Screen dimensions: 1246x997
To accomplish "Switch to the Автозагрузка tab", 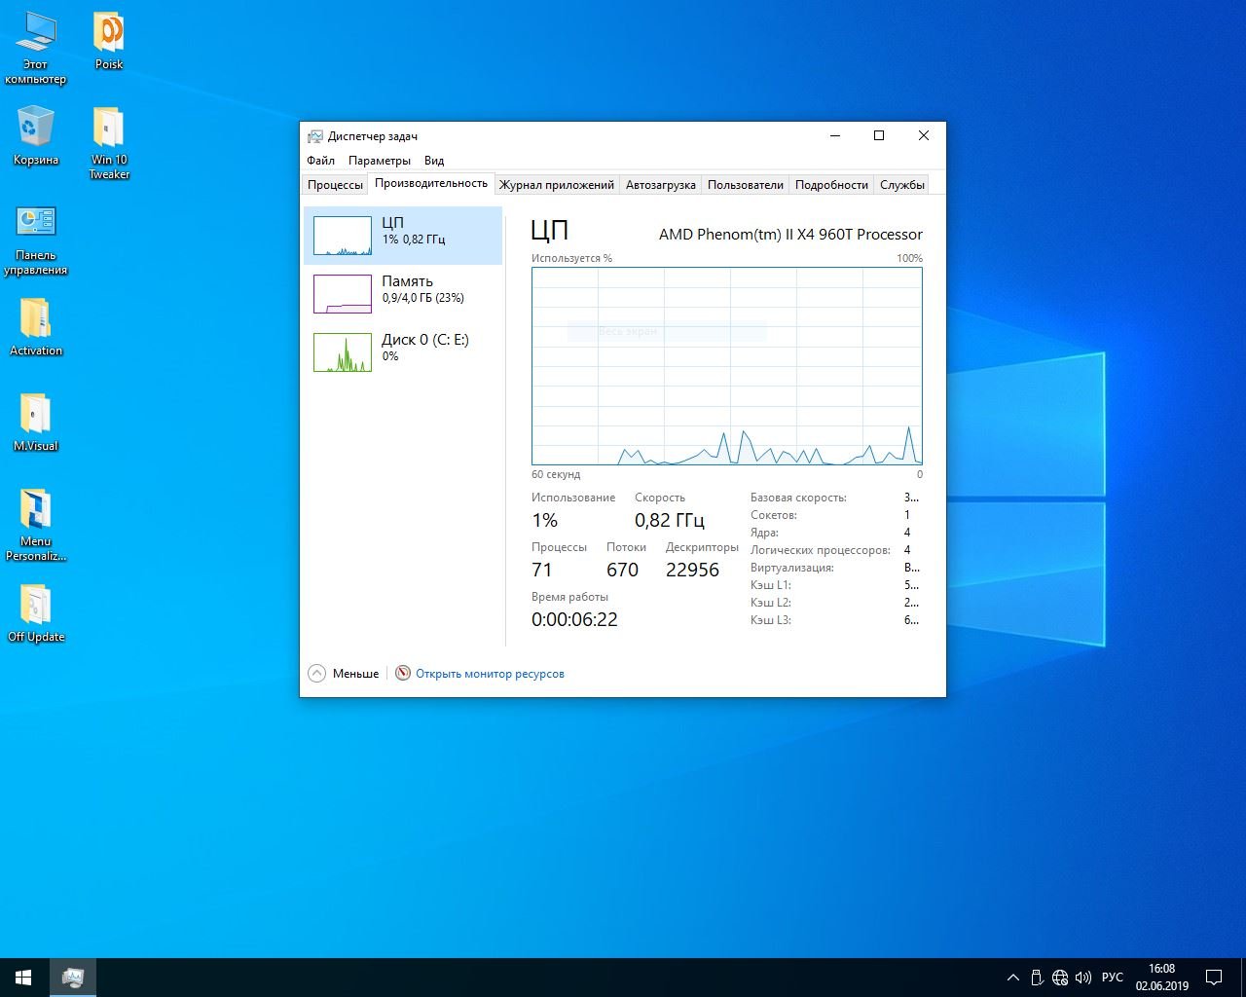I will click(x=660, y=185).
